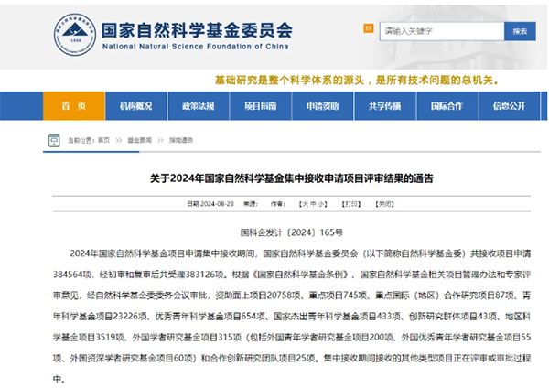The height and width of the screenshot is (388, 549).
Task: Click the English name National Natural Science Foundation of China
Action: [196, 47]
